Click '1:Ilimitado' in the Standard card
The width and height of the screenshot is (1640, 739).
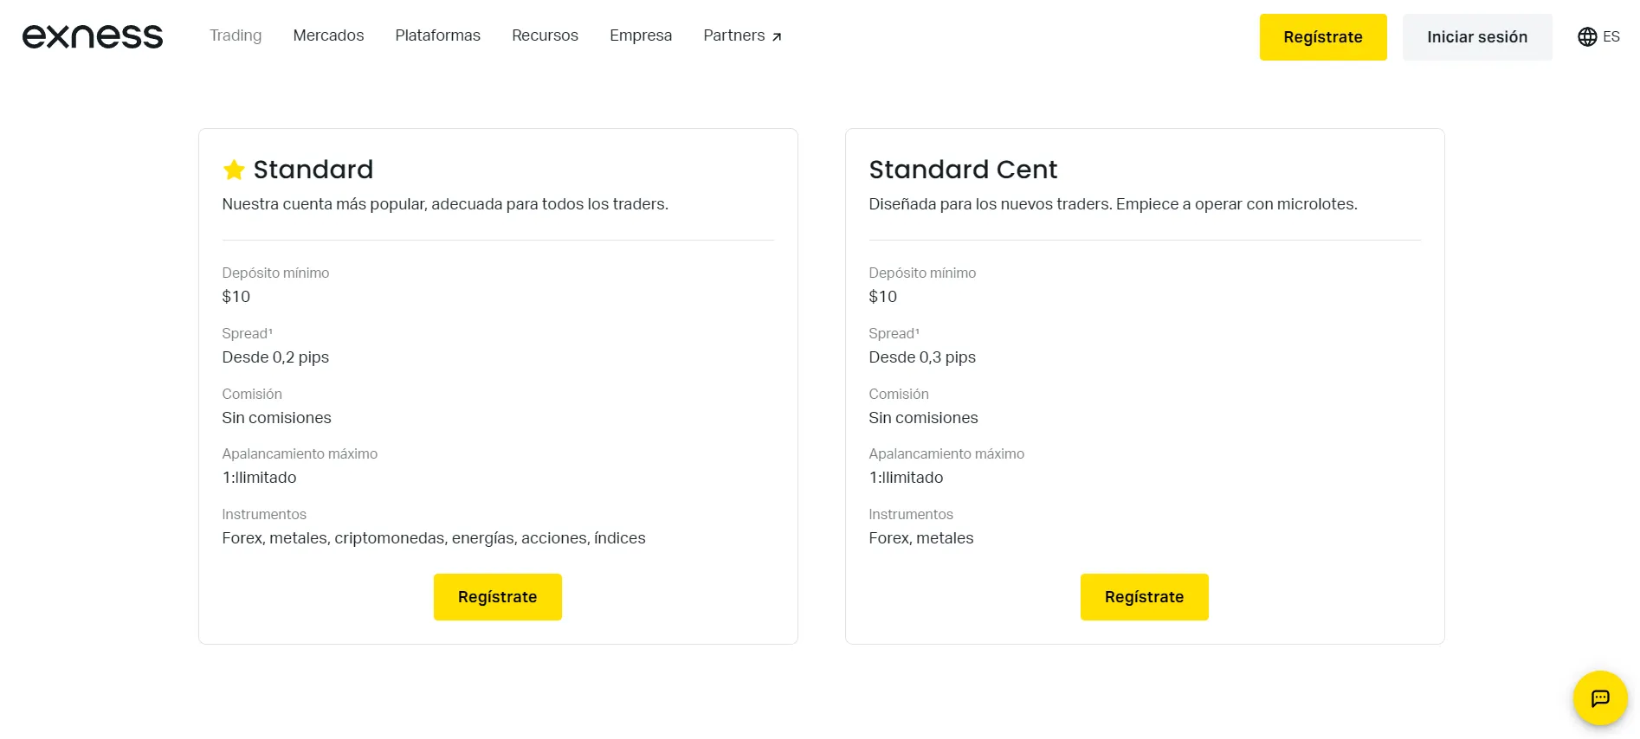tap(259, 478)
